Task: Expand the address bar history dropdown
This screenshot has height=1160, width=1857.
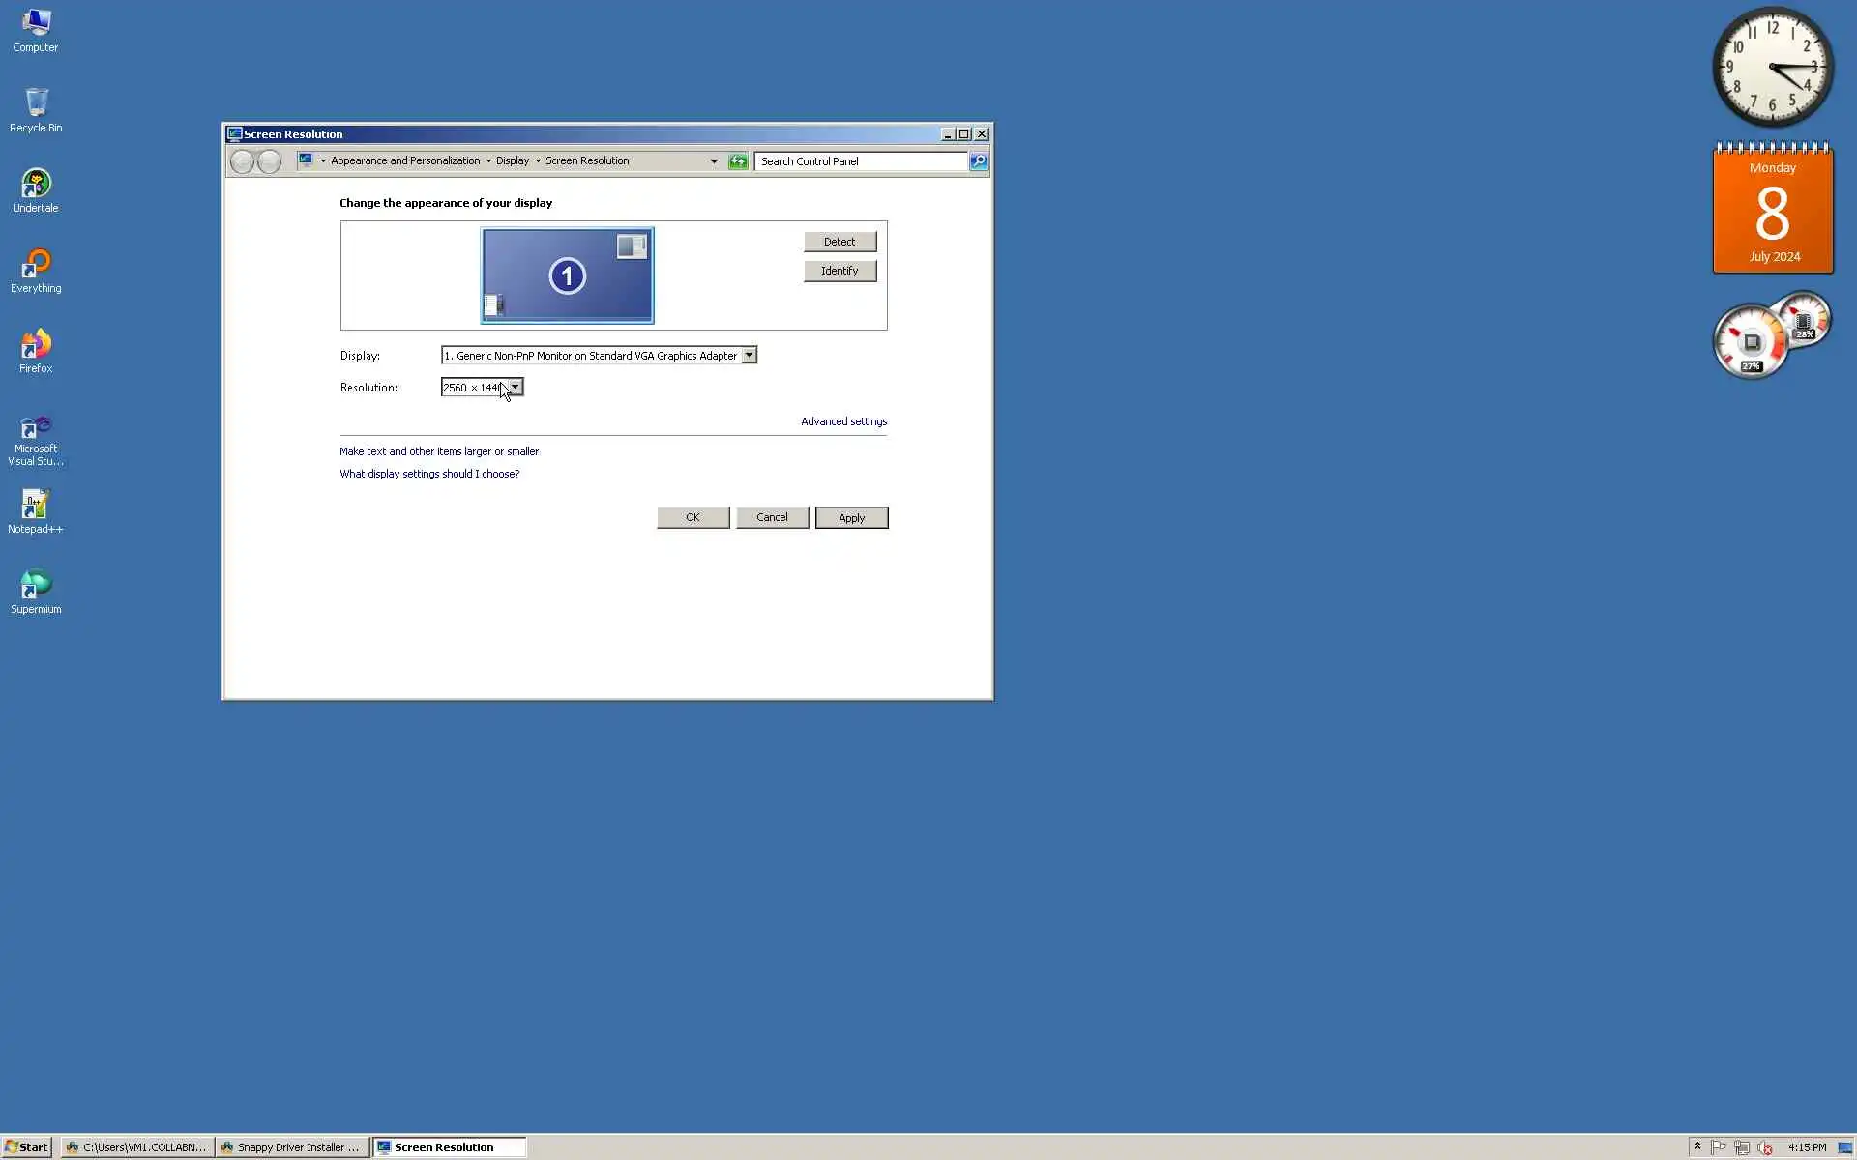Action: tap(714, 161)
